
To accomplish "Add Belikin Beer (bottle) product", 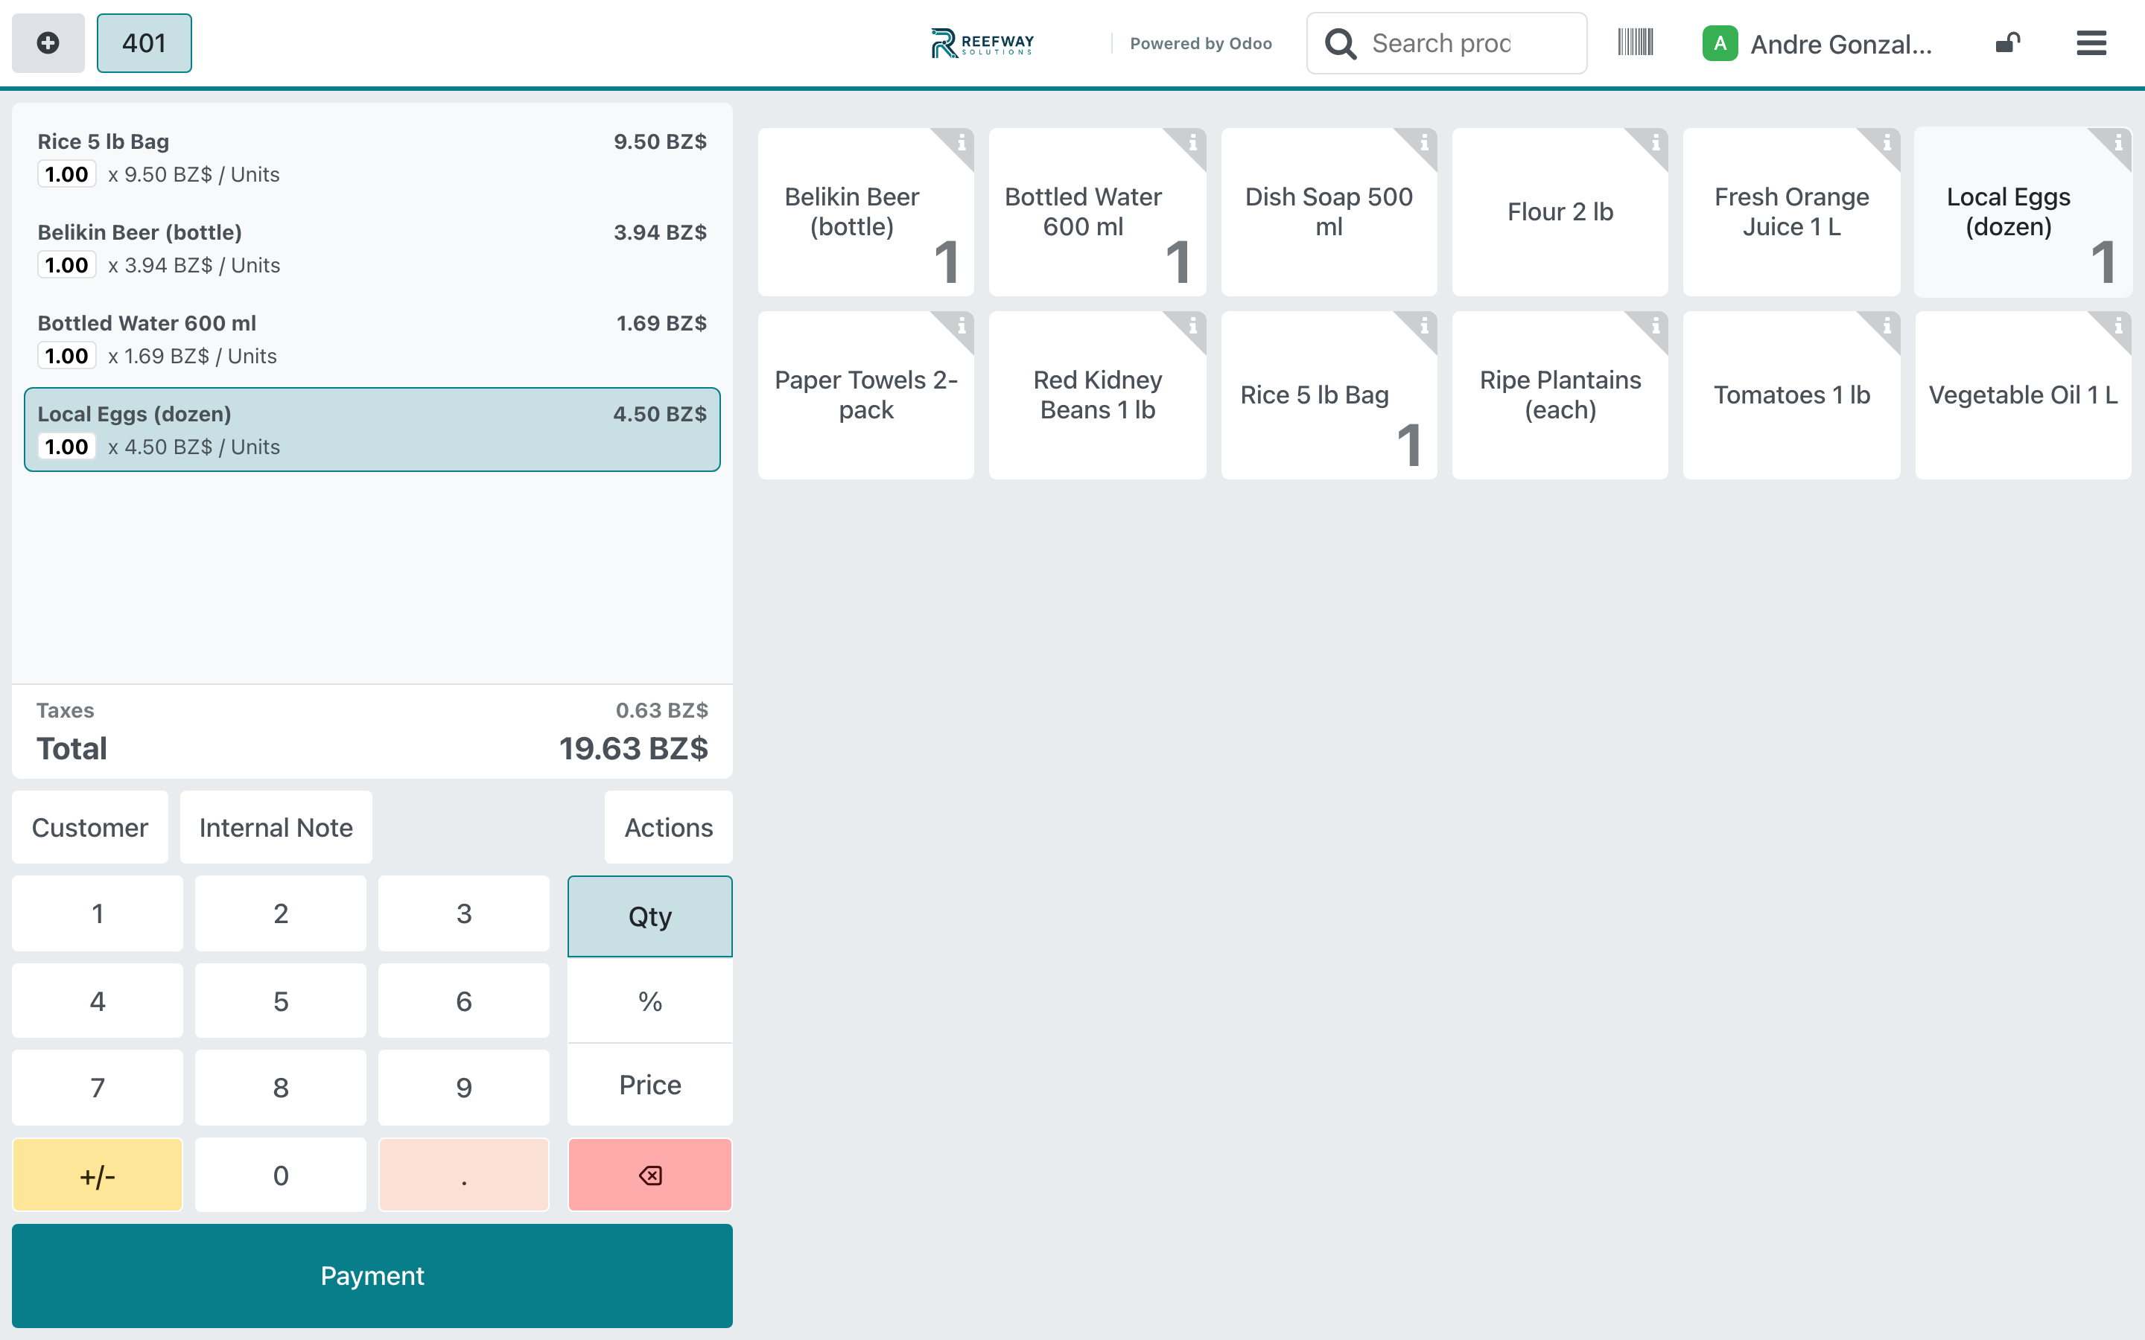I will [x=865, y=212].
